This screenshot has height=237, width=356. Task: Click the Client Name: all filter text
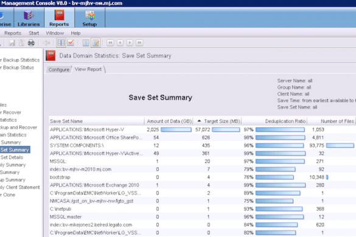pos(293,94)
